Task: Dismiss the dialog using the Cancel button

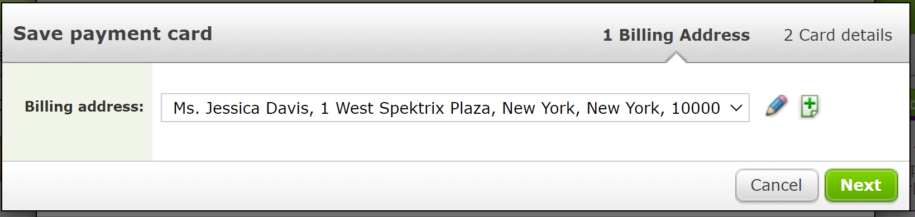Action: pos(777,185)
